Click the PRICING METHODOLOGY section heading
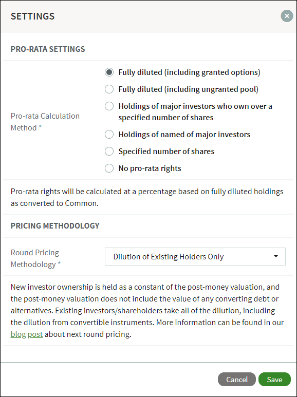The image size is (297, 397). [55, 225]
